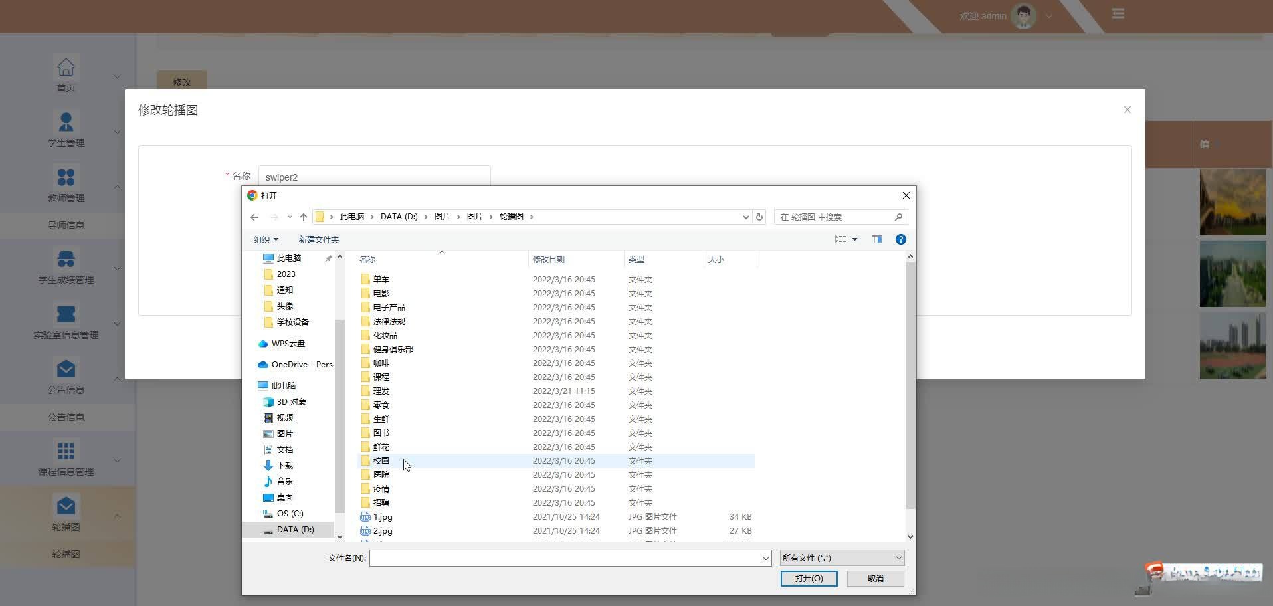
Task: Click the back arrow in file dialog
Action: (254, 217)
